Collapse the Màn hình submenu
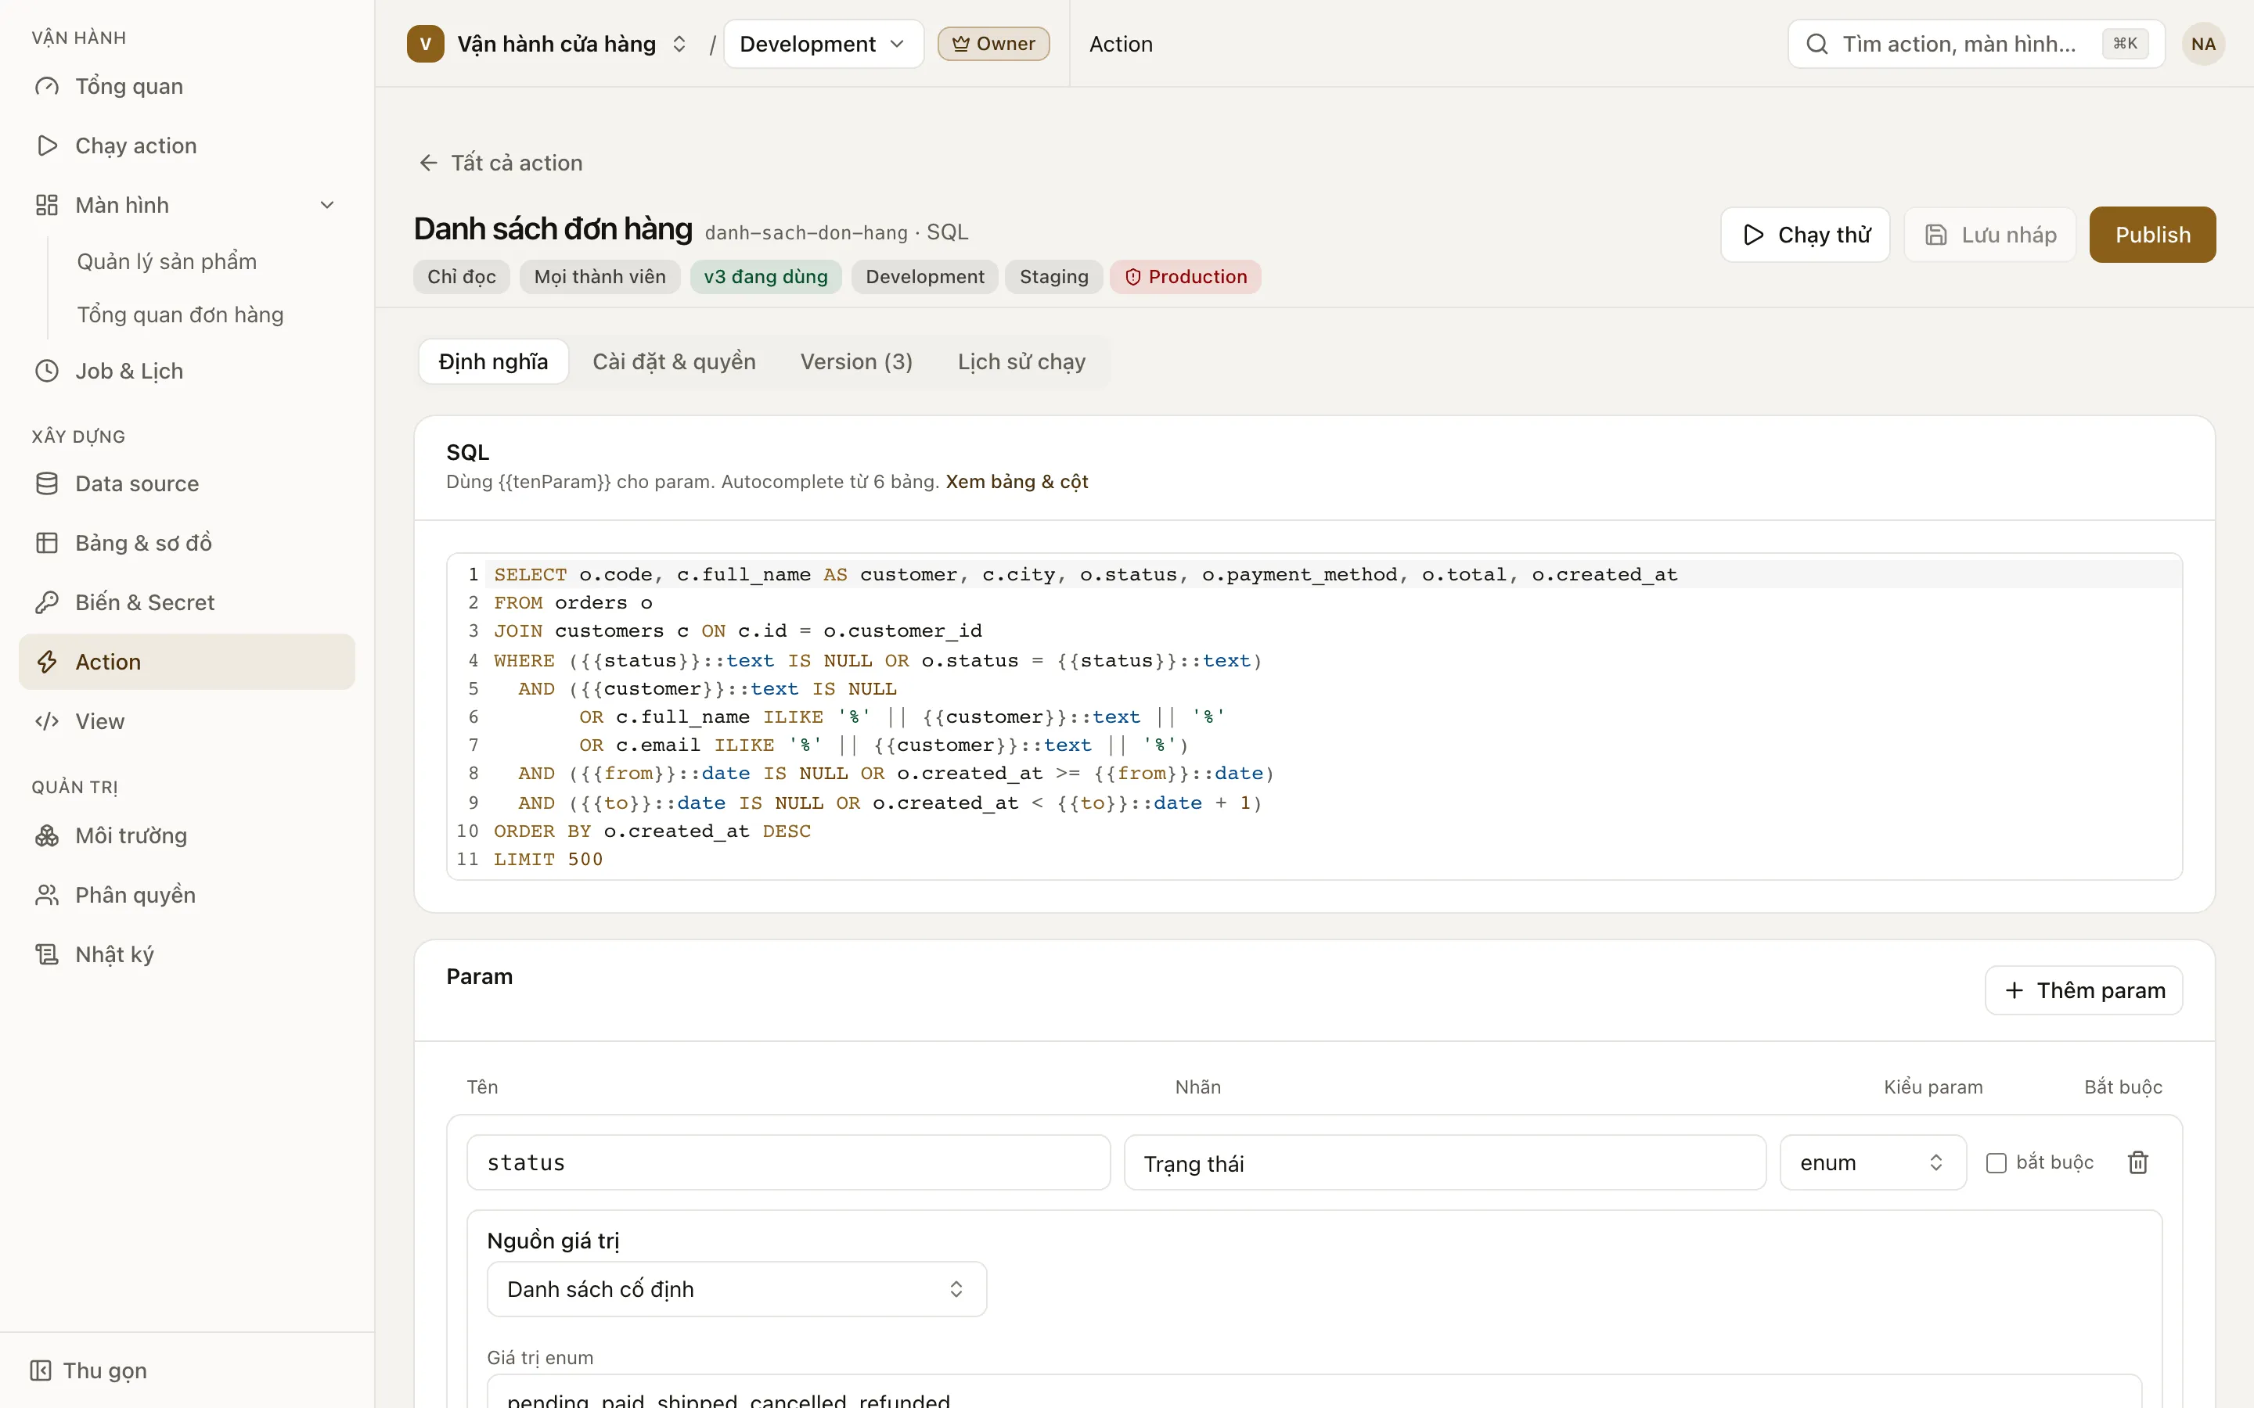This screenshot has height=1408, width=2254. 327,205
